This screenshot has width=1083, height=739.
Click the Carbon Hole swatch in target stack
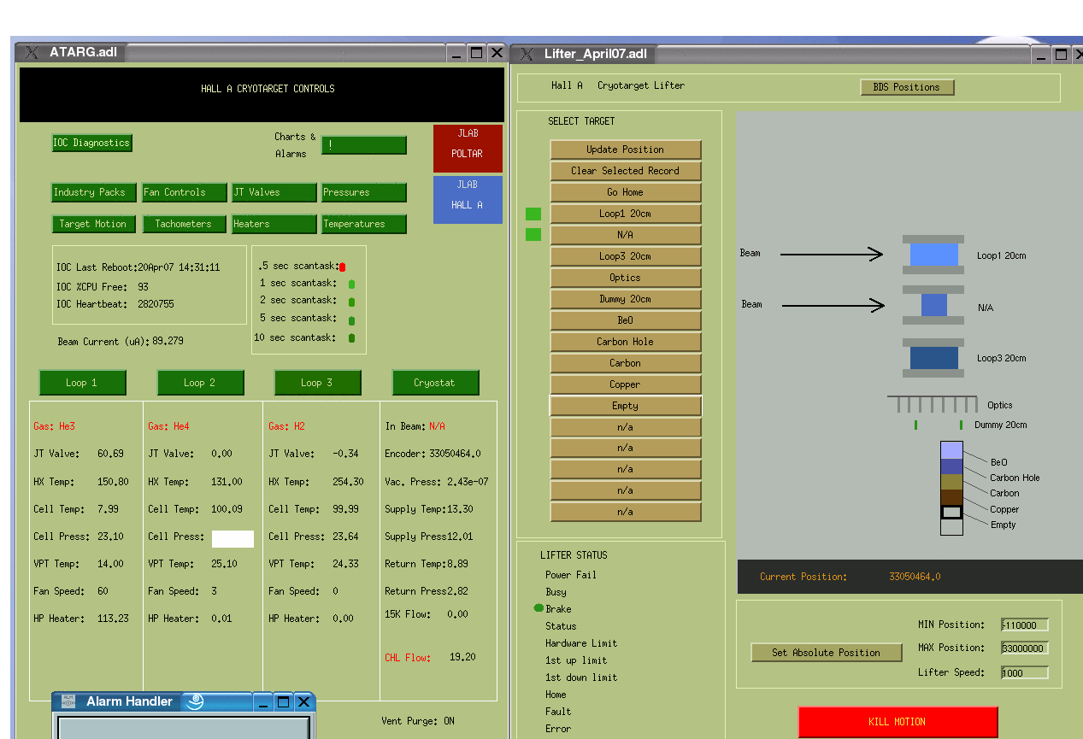point(951,466)
